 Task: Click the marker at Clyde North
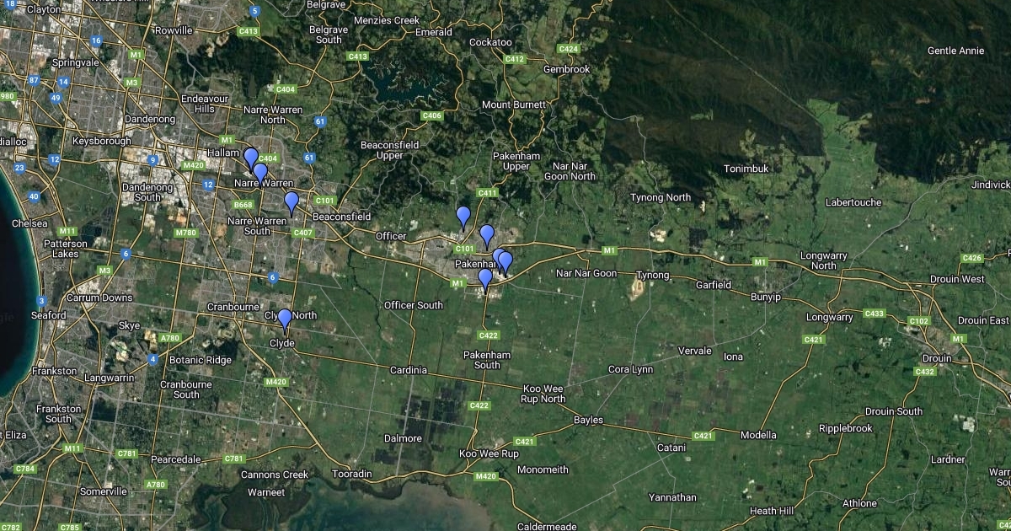click(285, 319)
